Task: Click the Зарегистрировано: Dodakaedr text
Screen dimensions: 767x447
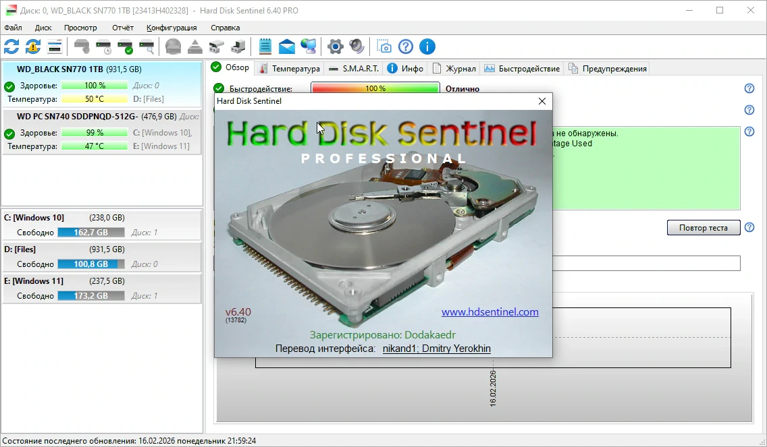Action: (383, 335)
